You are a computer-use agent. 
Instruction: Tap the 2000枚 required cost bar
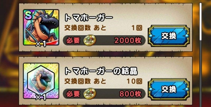point(104,40)
